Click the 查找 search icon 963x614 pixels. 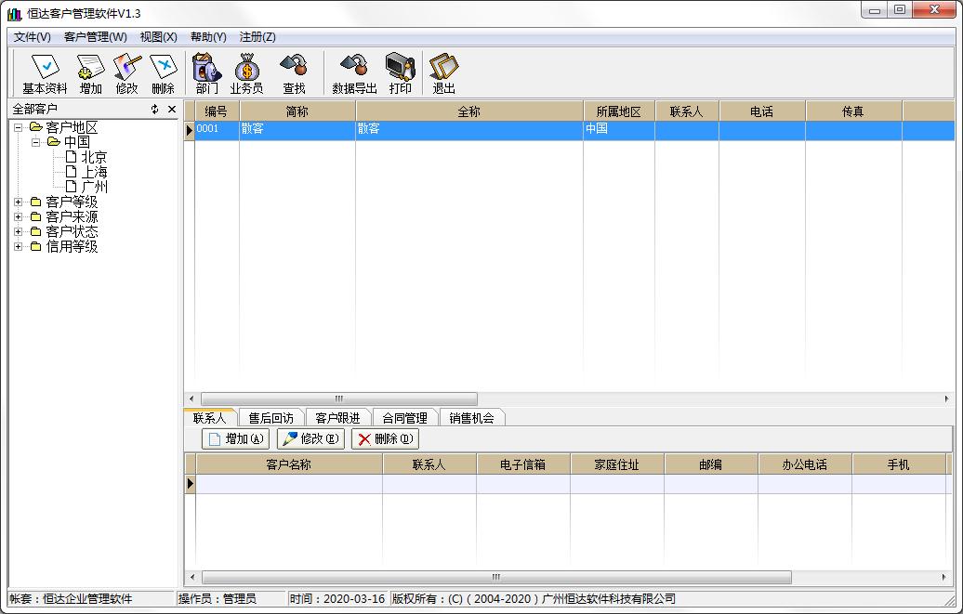[294, 73]
